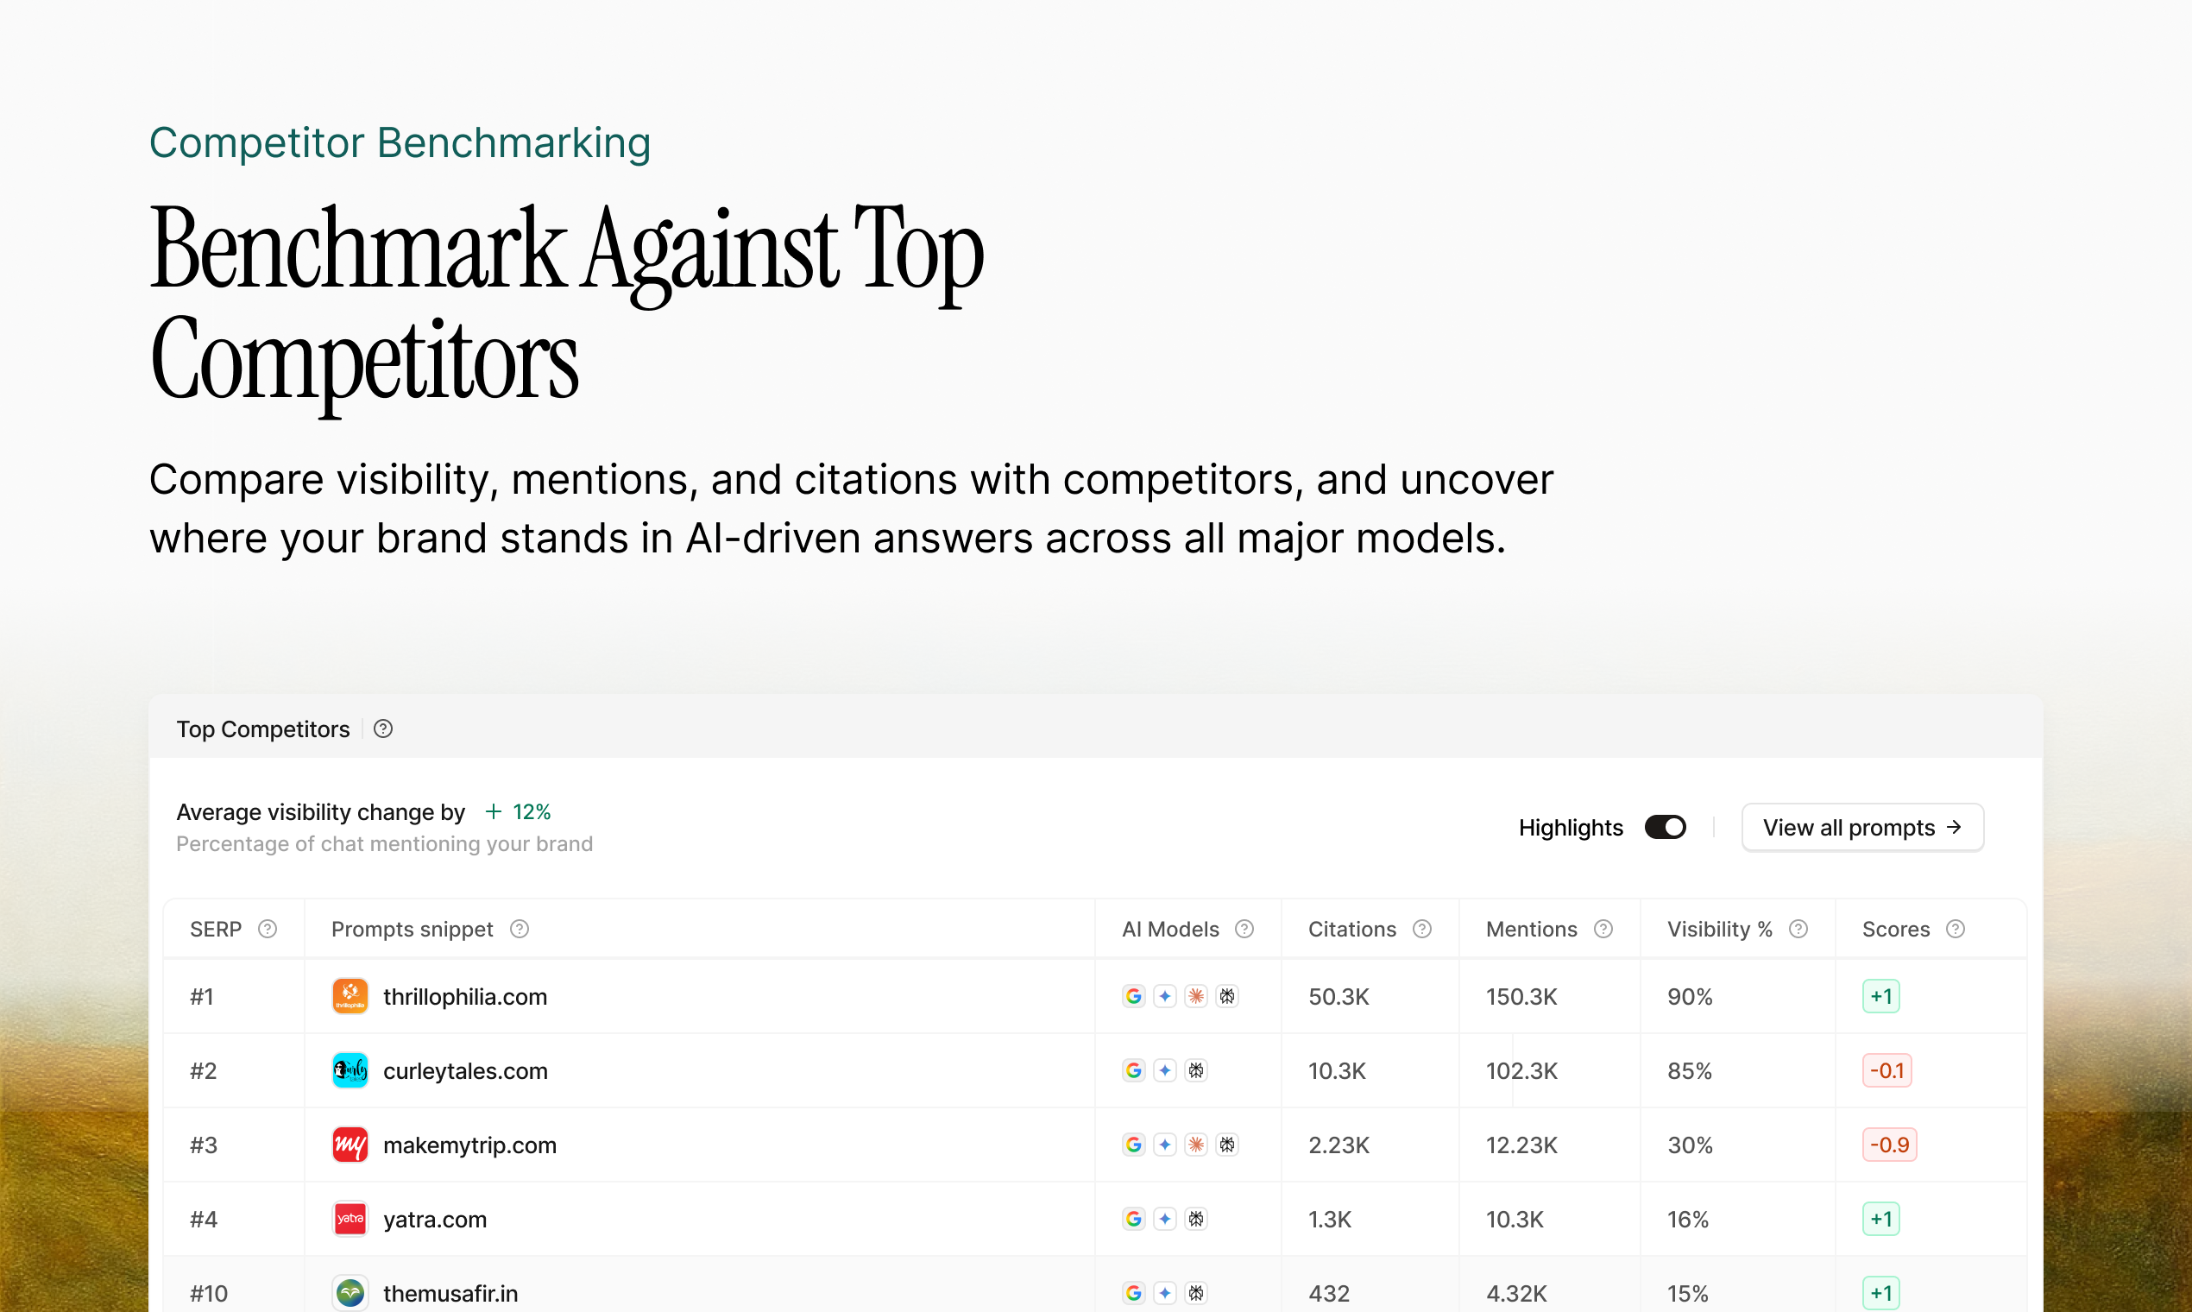The width and height of the screenshot is (2192, 1312).
Task: Turn off the Highlights toggle
Action: pyautogui.click(x=1666, y=828)
